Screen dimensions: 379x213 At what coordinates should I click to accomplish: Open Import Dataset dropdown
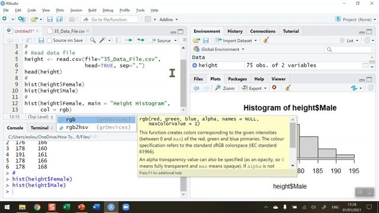(236, 41)
